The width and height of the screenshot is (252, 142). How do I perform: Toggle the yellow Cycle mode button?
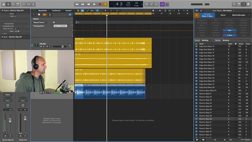click(106, 4)
